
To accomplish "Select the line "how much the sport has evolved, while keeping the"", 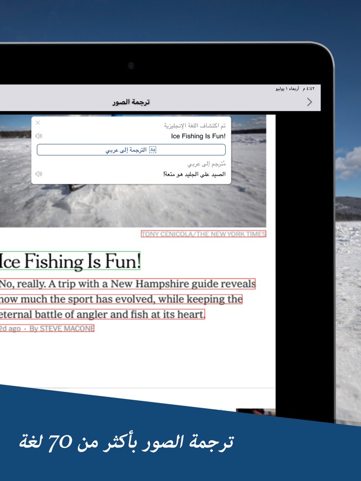I will [x=121, y=299].
